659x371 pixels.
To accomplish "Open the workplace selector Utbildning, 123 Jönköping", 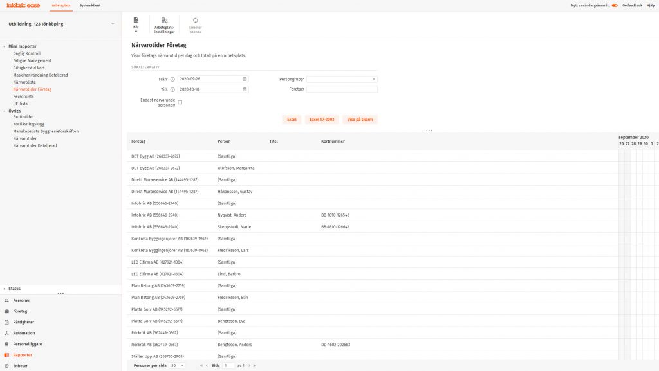I will pyautogui.click(x=61, y=24).
